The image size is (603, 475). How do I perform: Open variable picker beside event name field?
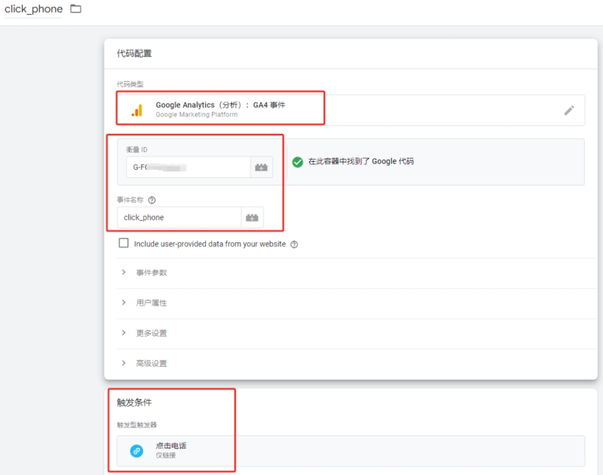[252, 218]
